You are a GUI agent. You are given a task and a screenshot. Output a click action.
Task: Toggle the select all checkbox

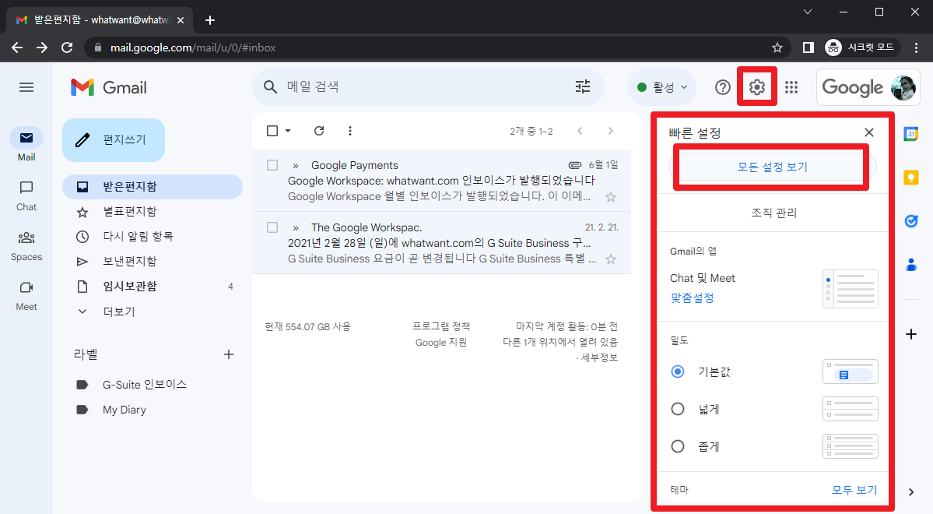(272, 130)
